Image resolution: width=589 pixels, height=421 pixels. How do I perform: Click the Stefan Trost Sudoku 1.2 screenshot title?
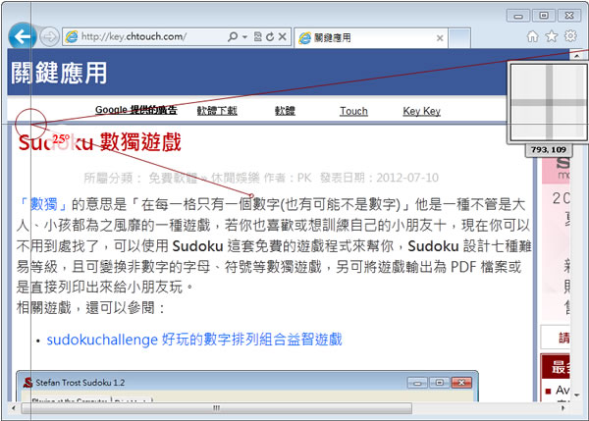click(x=80, y=383)
